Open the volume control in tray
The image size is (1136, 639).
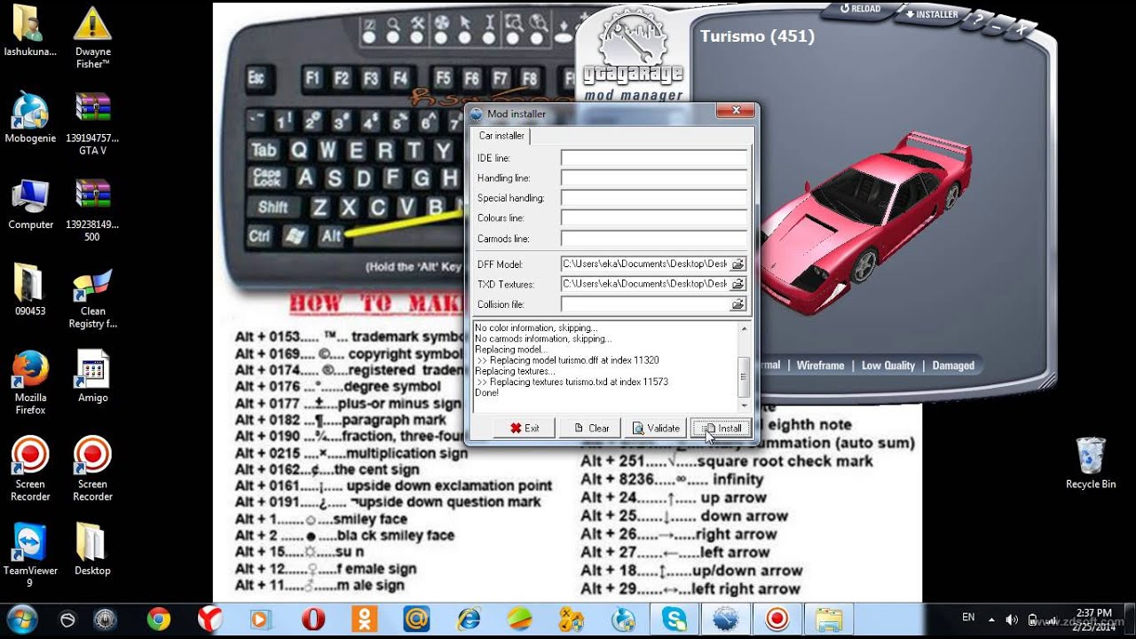(x=1012, y=619)
